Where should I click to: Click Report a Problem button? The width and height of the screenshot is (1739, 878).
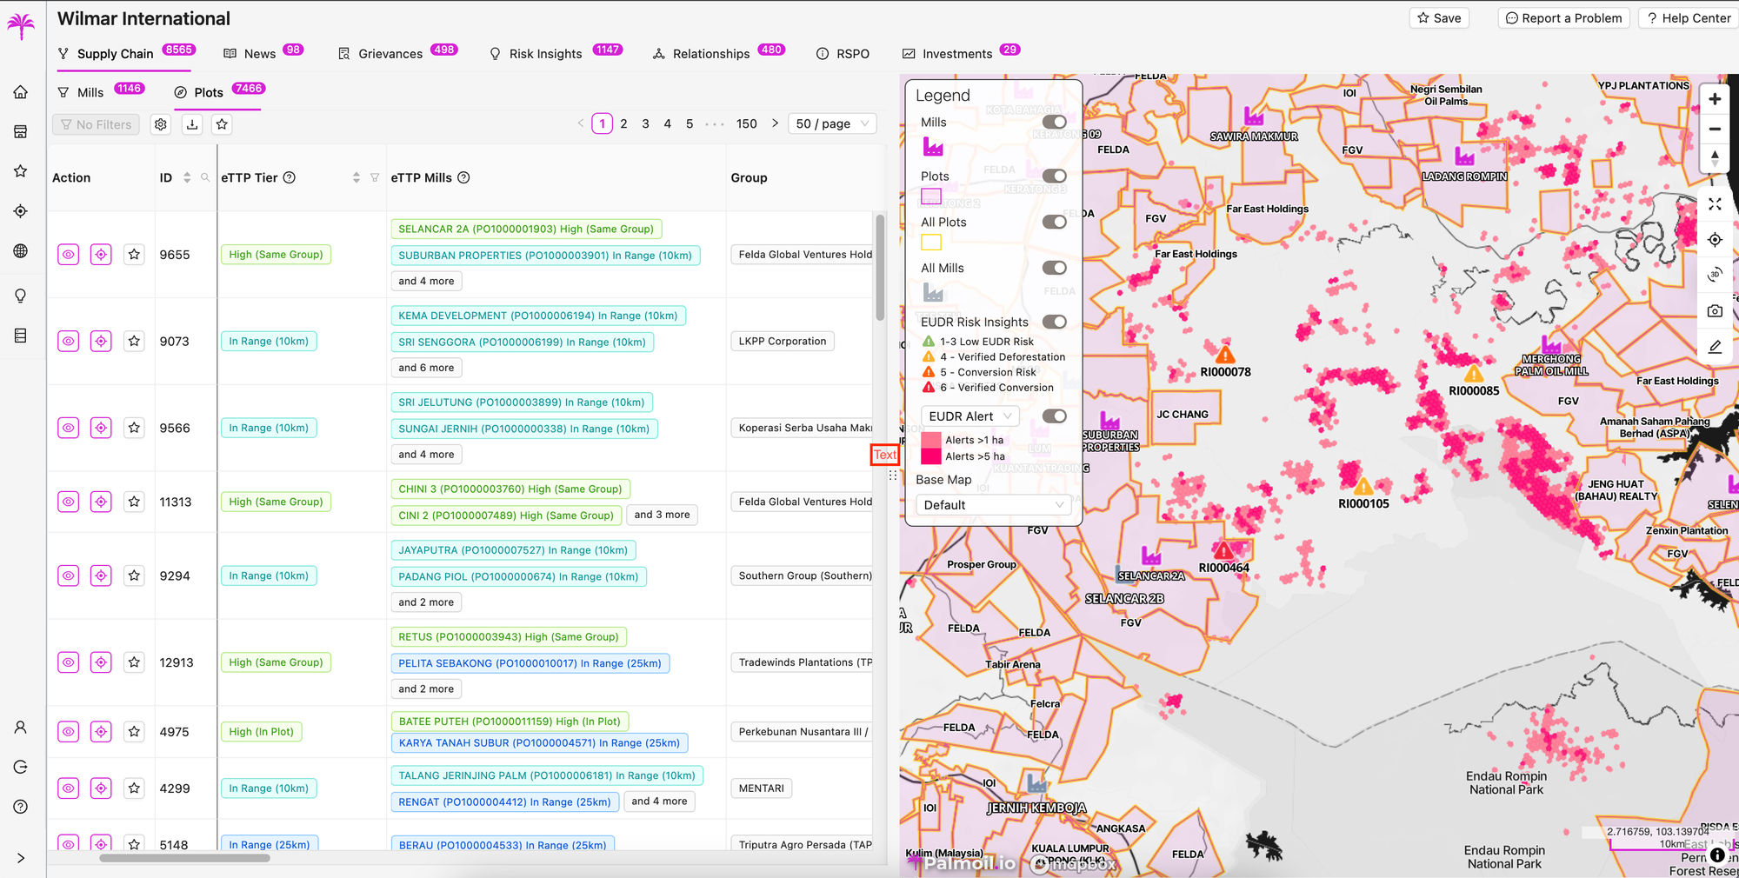click(x=1563, y=18)
